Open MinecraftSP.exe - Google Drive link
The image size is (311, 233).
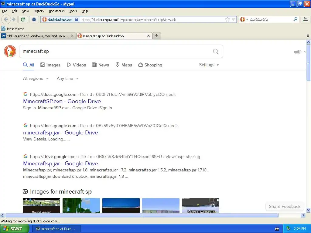(x=62, y=101)
